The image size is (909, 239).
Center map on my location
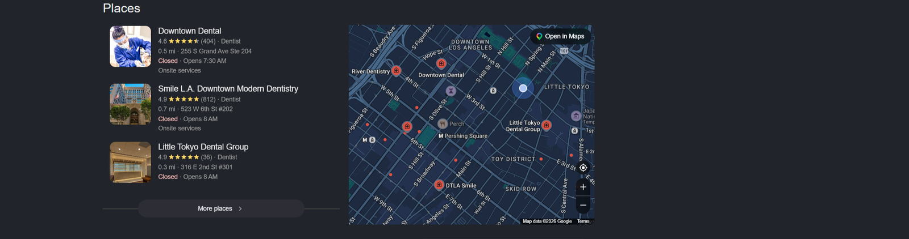click(x=583, y=168)
